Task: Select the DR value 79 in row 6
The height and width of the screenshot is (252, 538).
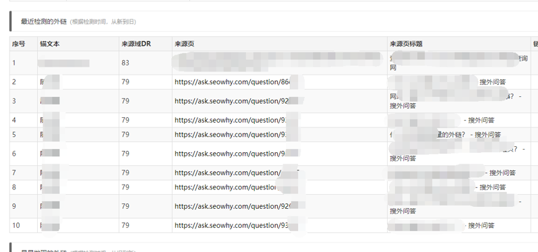Action: [x=125, y=154]
